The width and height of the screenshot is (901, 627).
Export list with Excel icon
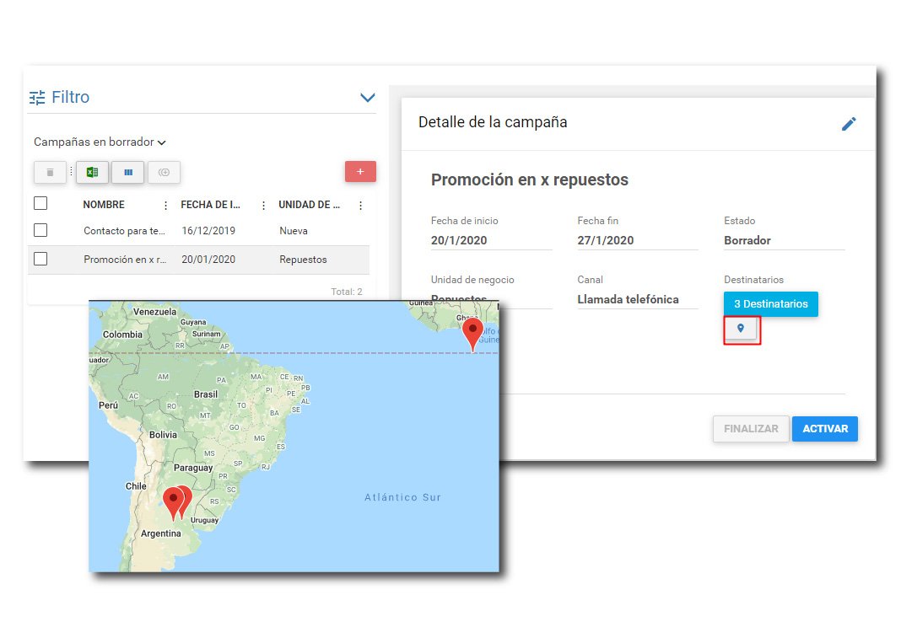coord(92,172)
